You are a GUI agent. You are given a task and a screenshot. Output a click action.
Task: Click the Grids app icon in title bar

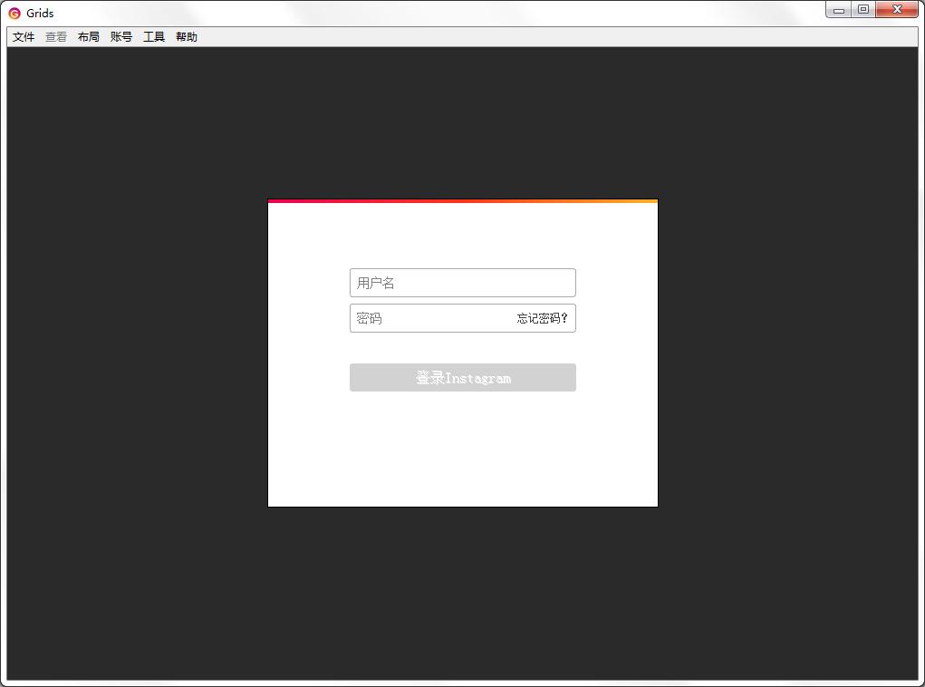click(14, 13)
